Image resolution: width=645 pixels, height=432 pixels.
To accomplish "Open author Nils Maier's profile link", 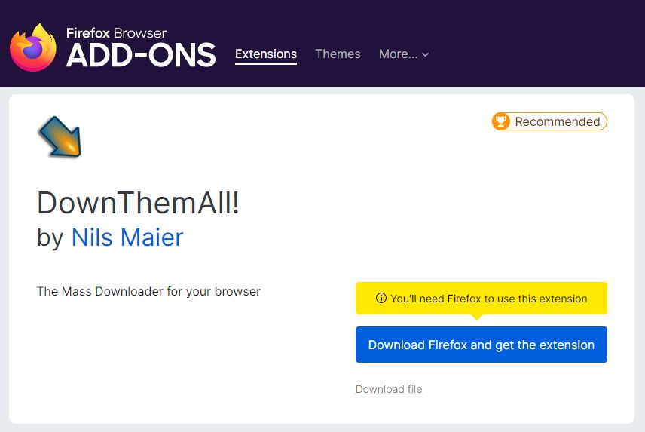I will tap(127, 237).
